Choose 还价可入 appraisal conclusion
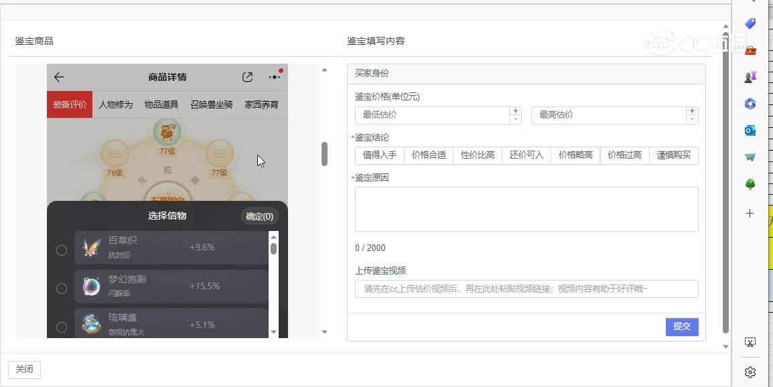 click(526, 155)
